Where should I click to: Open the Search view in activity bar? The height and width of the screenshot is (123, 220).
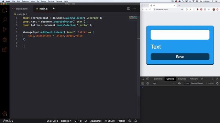click(x=4, y=20)
